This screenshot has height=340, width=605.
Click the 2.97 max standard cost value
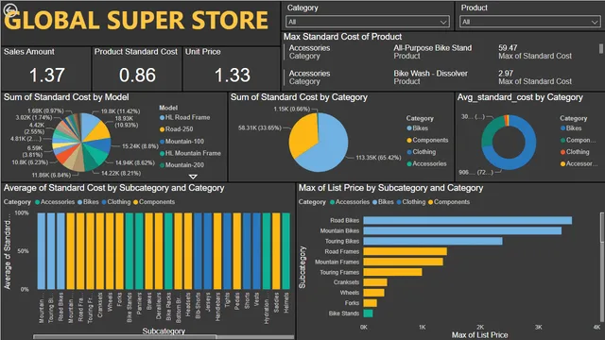506,74
